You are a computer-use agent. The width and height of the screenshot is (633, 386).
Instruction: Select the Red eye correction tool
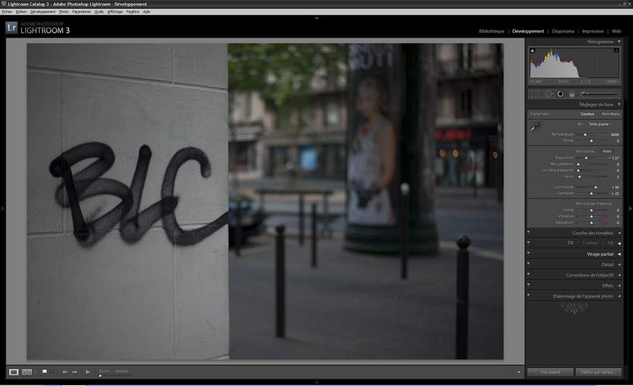pos(560,94)
